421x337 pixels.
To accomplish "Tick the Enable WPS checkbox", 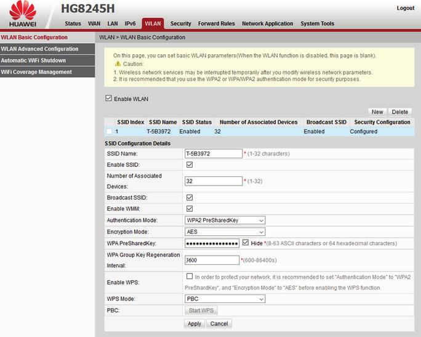I will [x=190, y=276].
